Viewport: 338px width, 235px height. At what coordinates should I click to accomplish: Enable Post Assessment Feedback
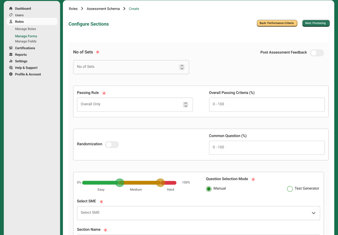317,53
